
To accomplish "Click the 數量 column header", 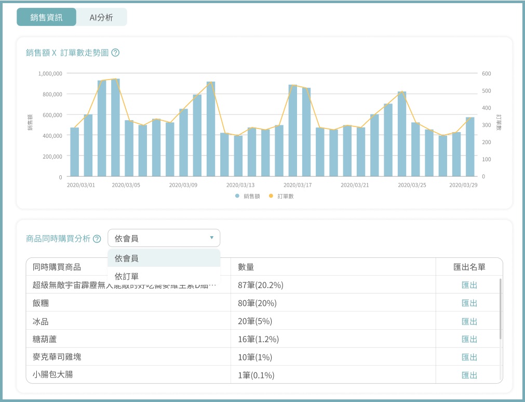I will coord(246,267).
